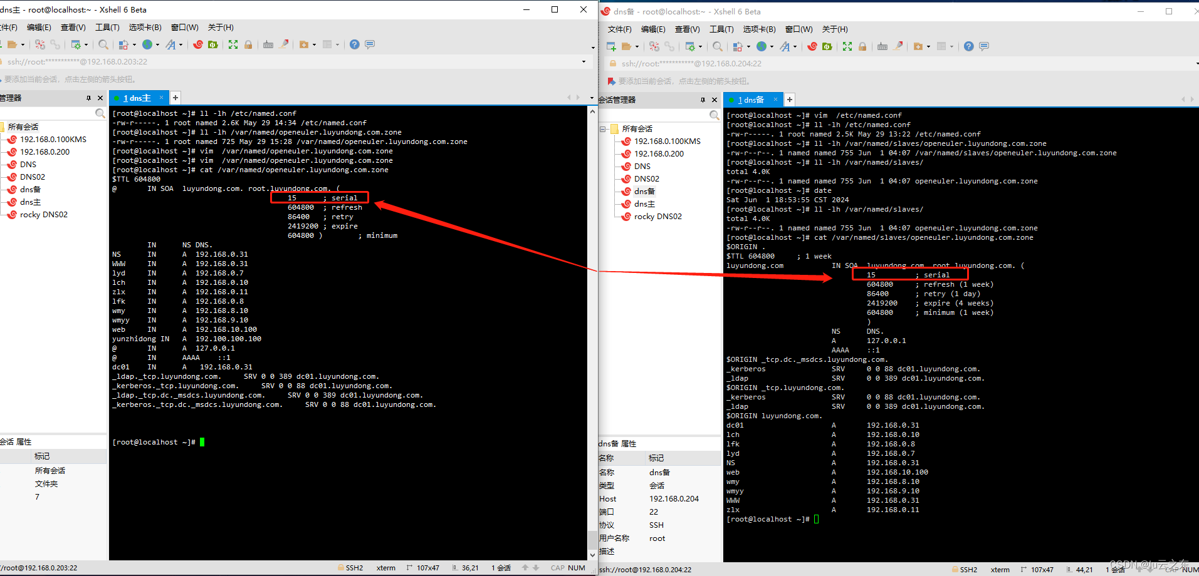Click the lock screen icon
The image size is (1199, 576).
coord(249,44)
